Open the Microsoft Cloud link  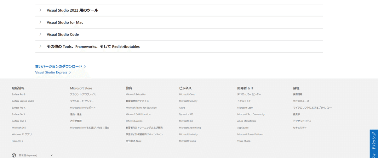click(187, 94)
